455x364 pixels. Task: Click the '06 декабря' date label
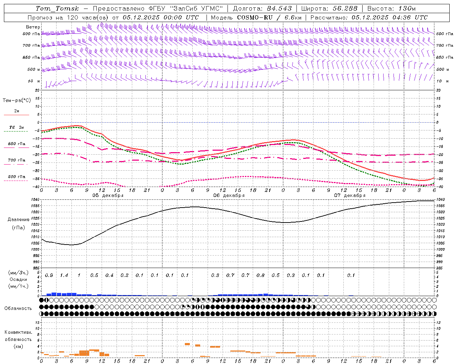click(229, 196)
